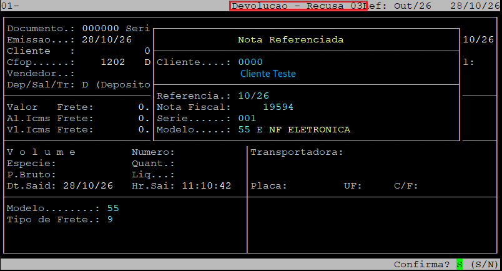This screenshot has width=502, height=271.
Task: Select Nota Fiscal number 19594
Action: point(278,107)
